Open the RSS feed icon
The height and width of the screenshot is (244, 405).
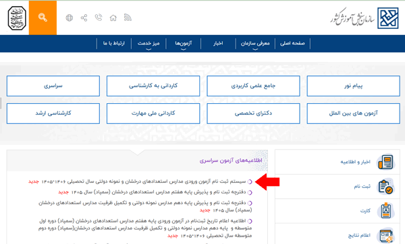(128, 18)
